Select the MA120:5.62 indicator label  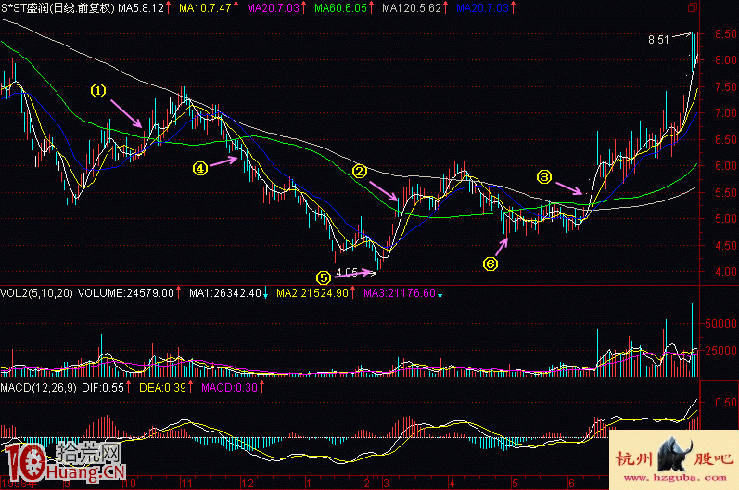click(412, 8)
